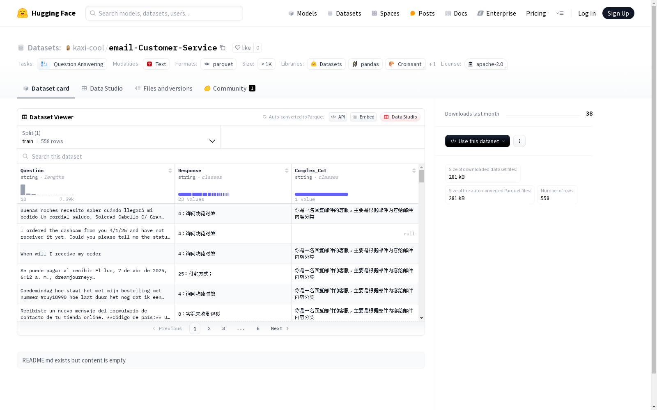
Task: Open the viewer API button
Action: click(338, 117)
